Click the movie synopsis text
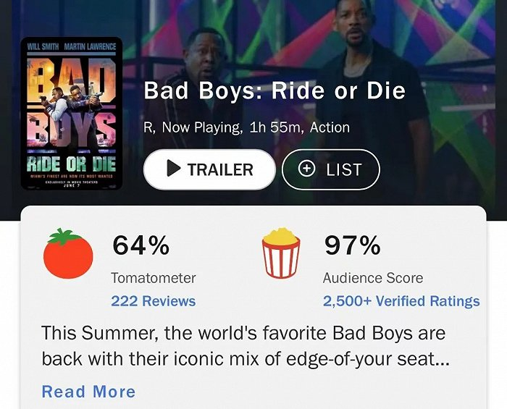Screen dimensions: 507x409 click(246, 345)
